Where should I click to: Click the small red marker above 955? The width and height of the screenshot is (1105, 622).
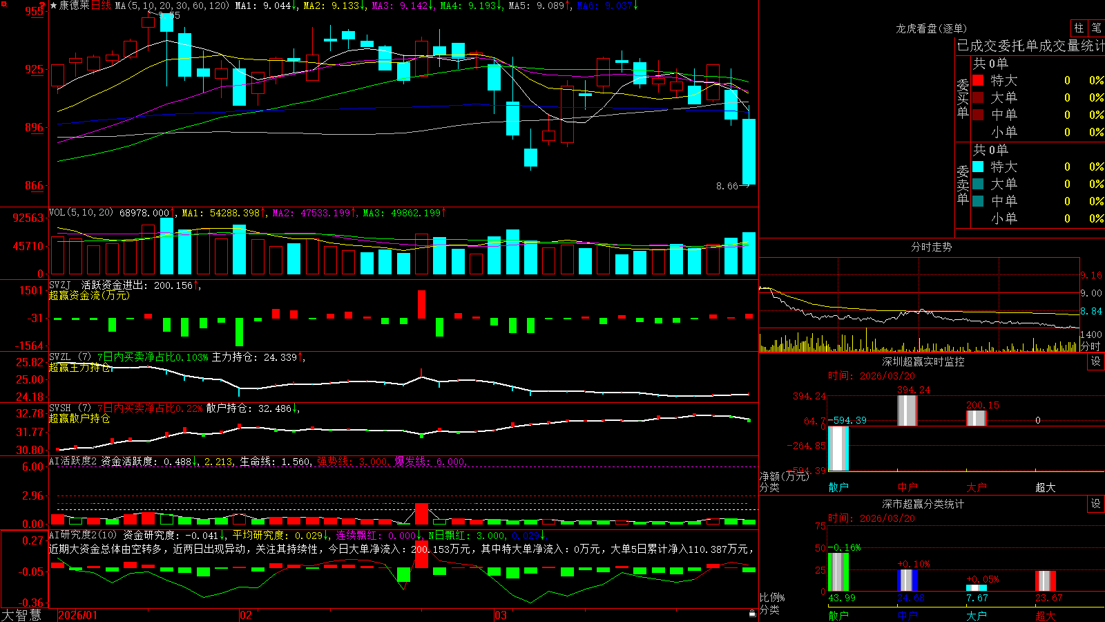(x=42, y=4)
